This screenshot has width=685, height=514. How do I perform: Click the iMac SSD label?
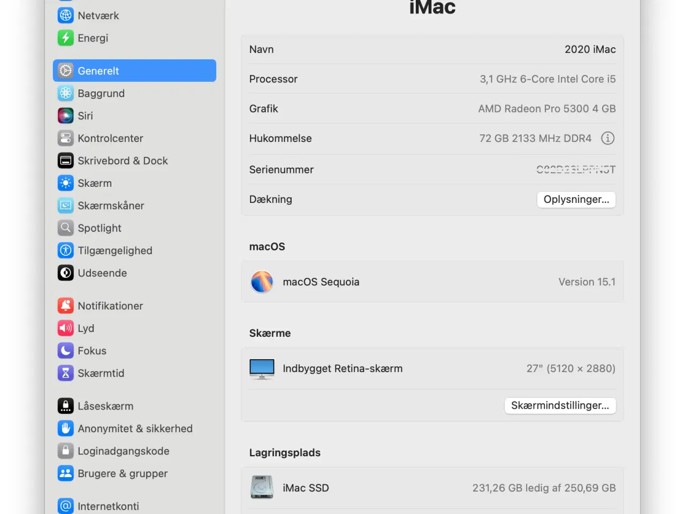coord(306,488)
